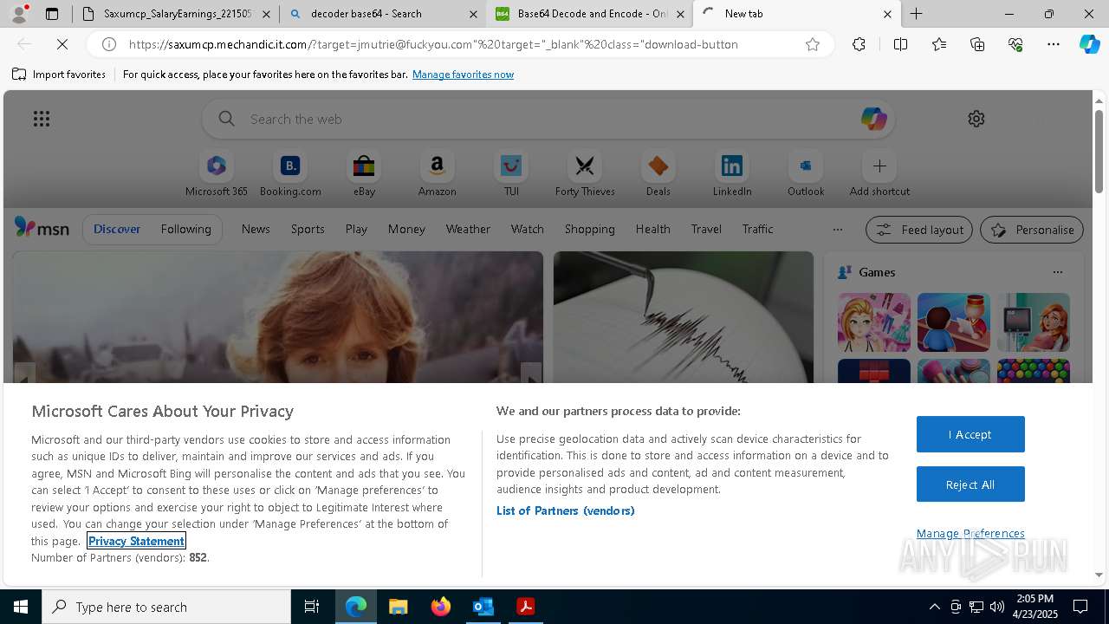Viewport: 1109px width, 624px height.
Task: Select the Following feed tab
Action: [x=185, y=229]
